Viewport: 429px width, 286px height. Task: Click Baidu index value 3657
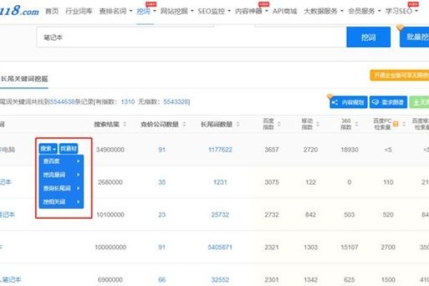click(x=272, y=149)
